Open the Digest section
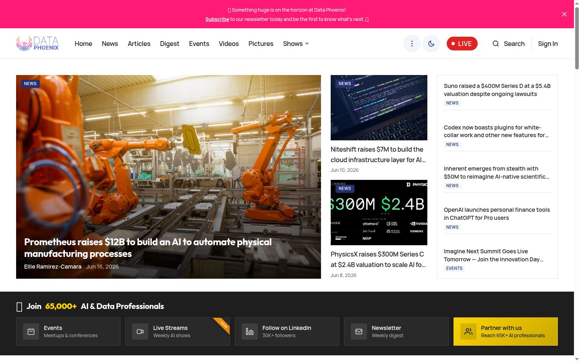 tap(170, 44)
